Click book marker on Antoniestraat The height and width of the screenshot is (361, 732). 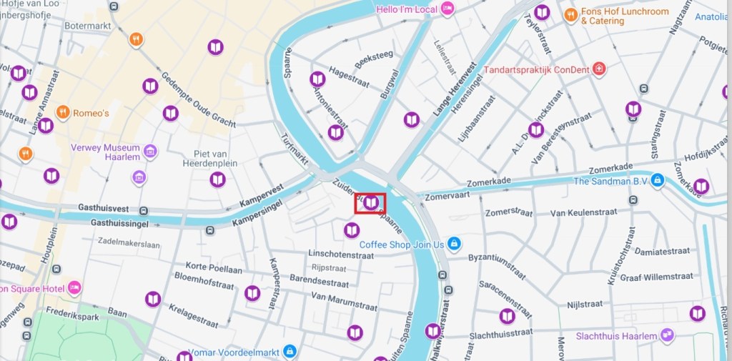[x=336, y=133]
